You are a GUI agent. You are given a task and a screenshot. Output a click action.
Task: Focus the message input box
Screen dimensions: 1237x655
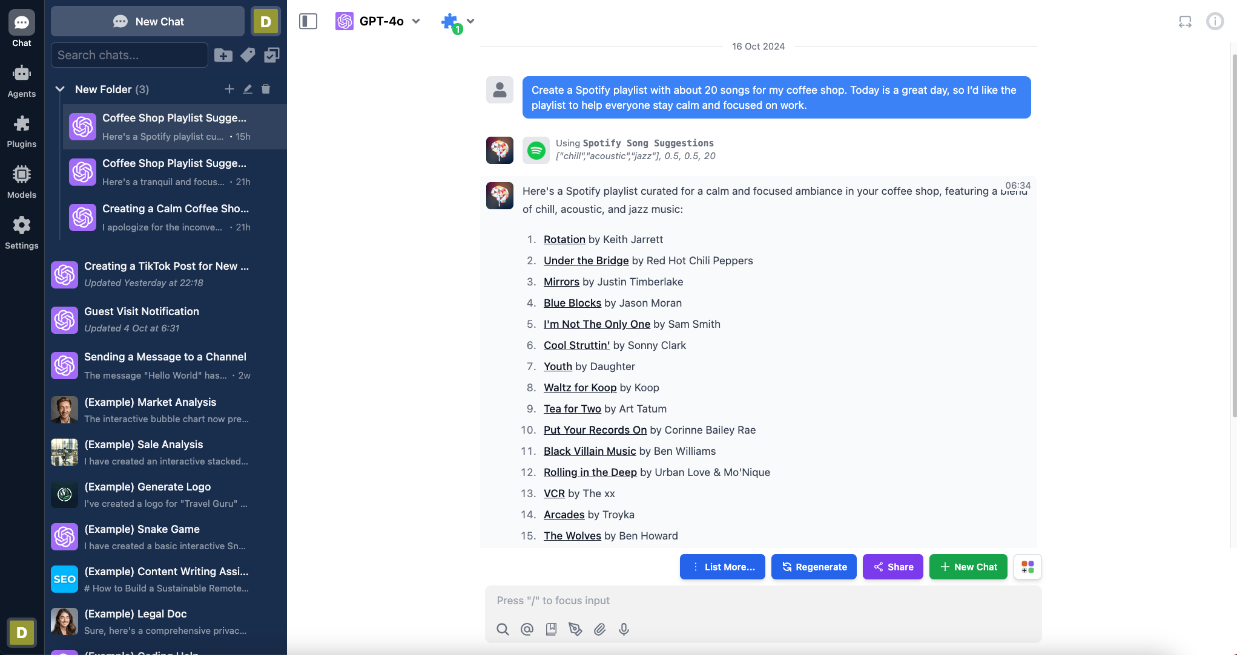point(763,601)
